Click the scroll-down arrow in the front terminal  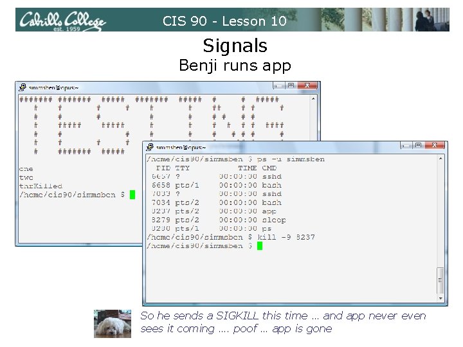(440, 298)
